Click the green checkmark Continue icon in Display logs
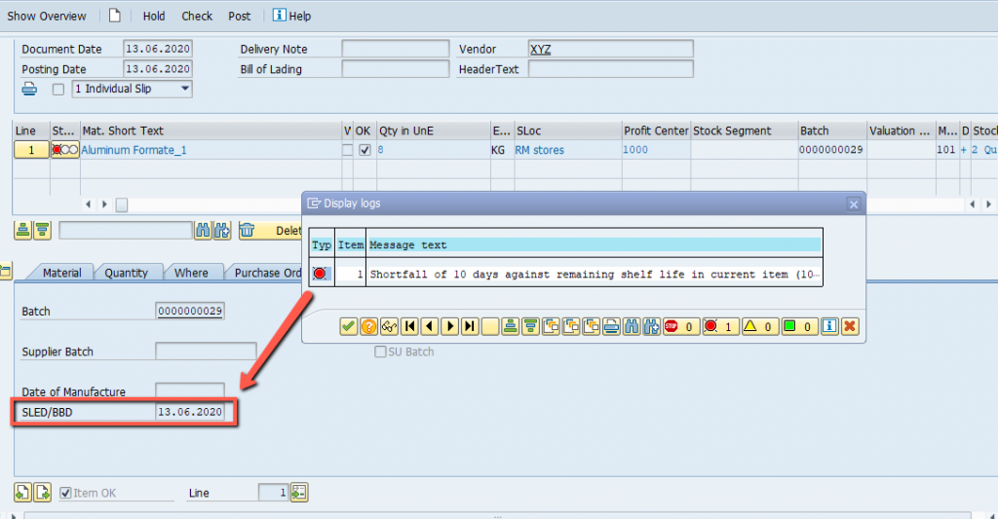 tap(348, 327)
